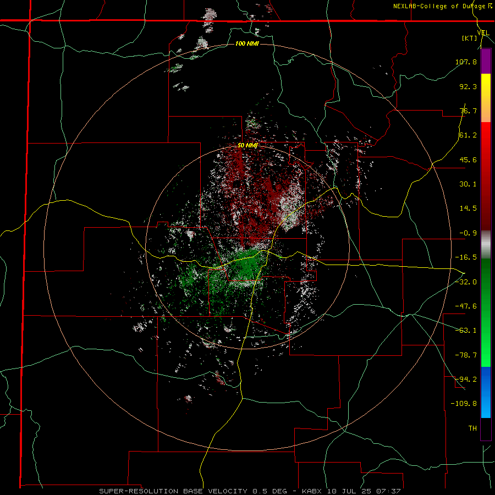Select the 14.5 velocity scale value

click(468, 208)
